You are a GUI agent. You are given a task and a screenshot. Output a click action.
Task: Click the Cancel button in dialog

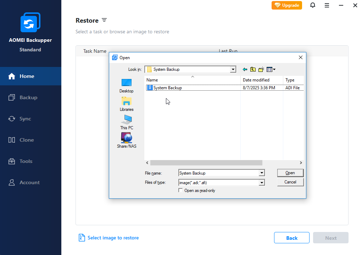click(290, 182)
